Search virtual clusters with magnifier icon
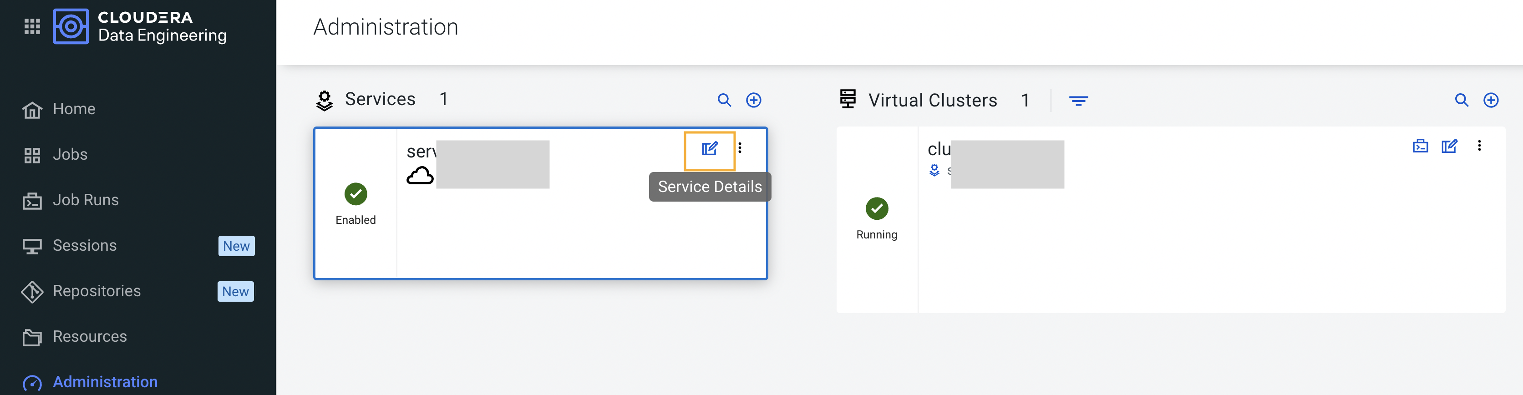 pos(1461,100)
